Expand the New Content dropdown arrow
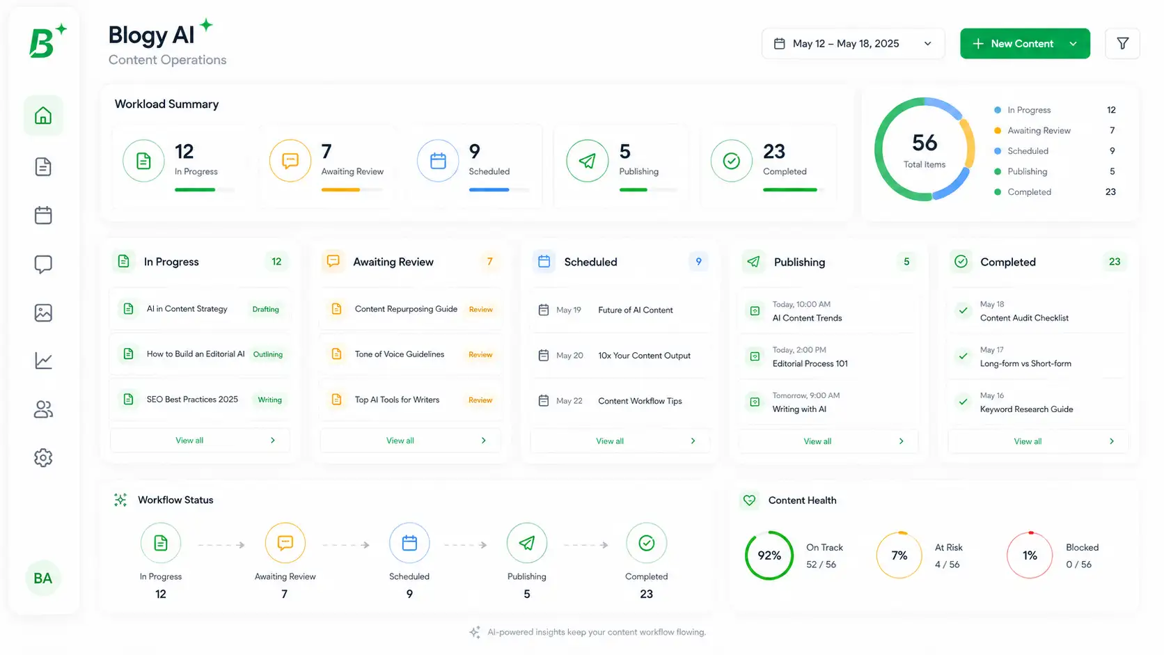 point(1073,43)
